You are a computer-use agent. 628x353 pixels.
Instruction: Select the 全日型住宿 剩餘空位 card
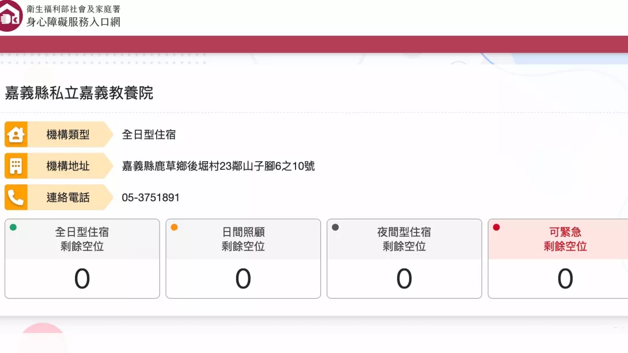[x=82, y=259]
